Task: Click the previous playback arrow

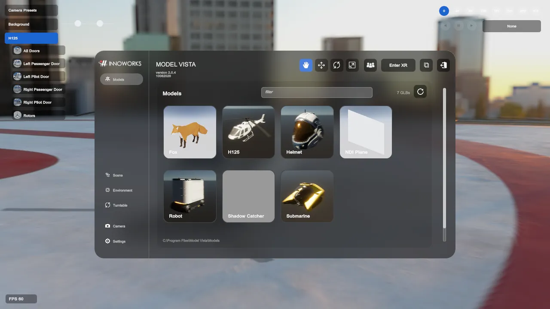Action: 446,26
